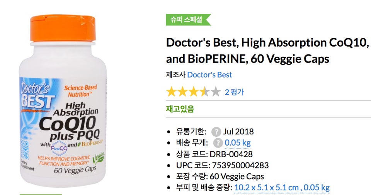Screen dimensions: 371x195
Task: Click the second gold rating star
Action: (182, 92)
